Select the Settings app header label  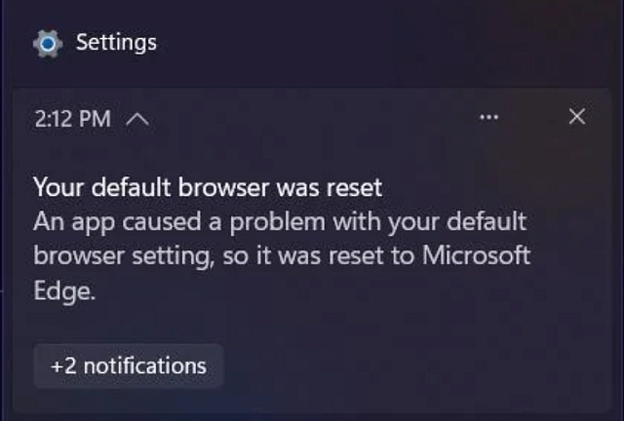coord(116,42)
